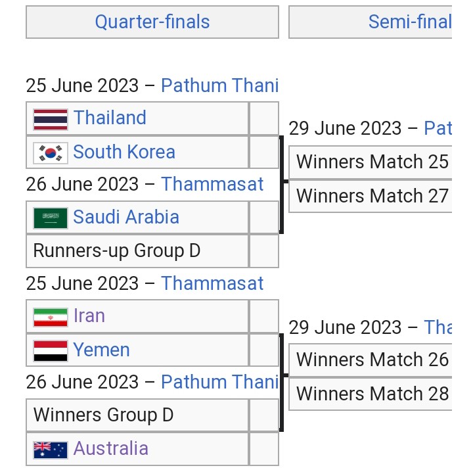Open the Saudi Arabia team link
Image resolution: width=473 pixels, height=470 pixels.
click(x=126, y=217)
